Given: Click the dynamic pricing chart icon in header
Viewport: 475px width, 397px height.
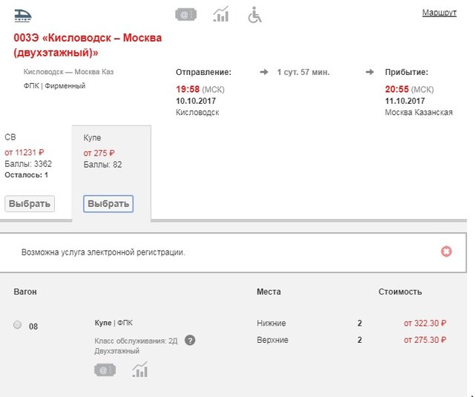Looking at the screenshot, I should (220, 15).
